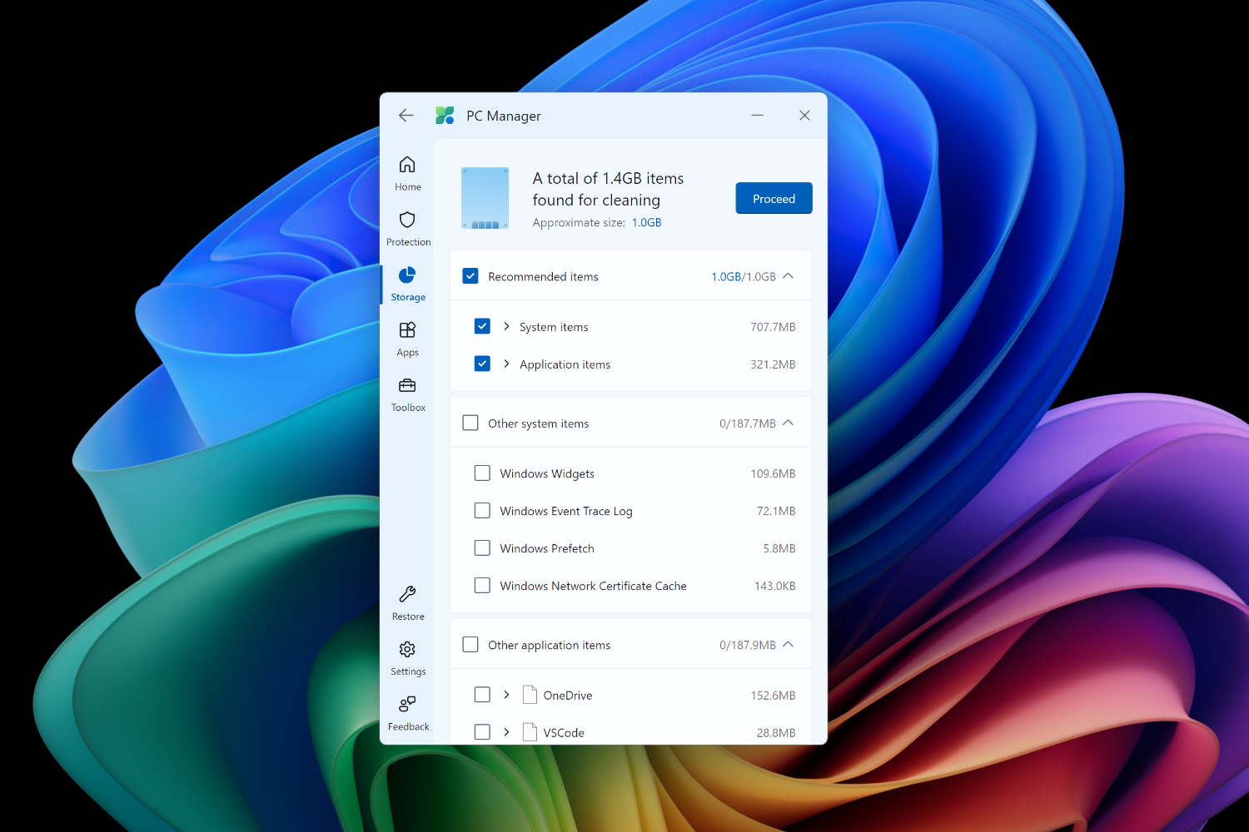
Task: Click the 707.7MB System items size
Action: tap(773, 327)
